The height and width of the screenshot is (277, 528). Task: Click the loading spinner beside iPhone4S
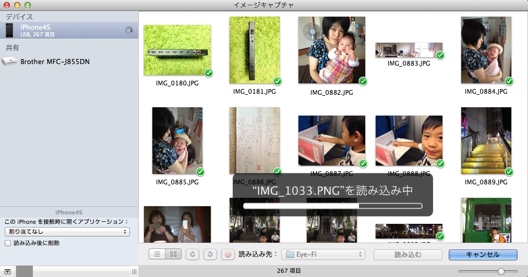point(129,30)
